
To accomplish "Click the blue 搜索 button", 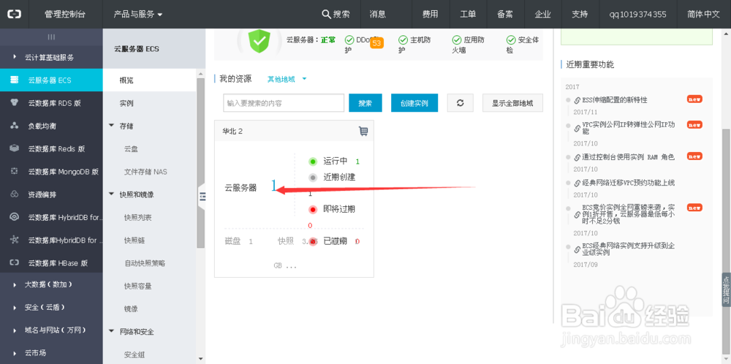I will pos(365,103).
